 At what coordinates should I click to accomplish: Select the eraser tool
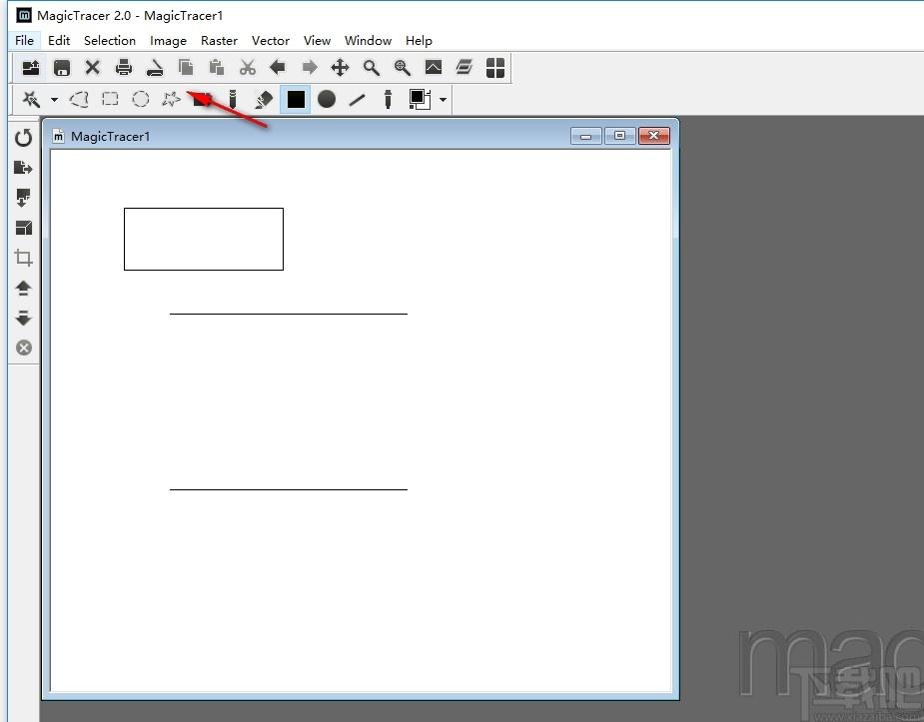(264, 99)
